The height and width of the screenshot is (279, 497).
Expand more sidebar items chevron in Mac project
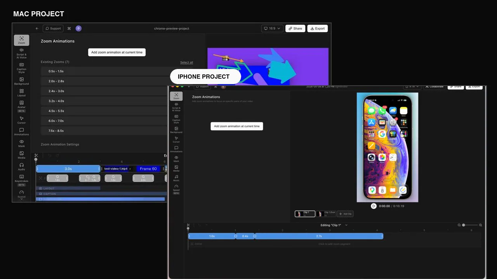click(x=21, y=199)
